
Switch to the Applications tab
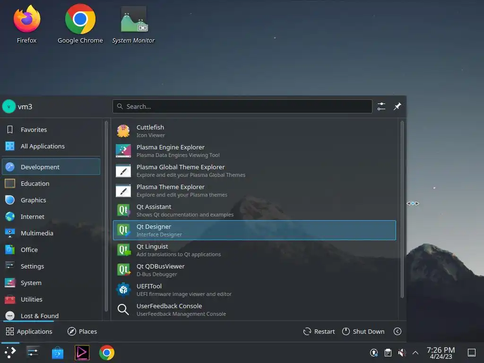click(29, 331)
